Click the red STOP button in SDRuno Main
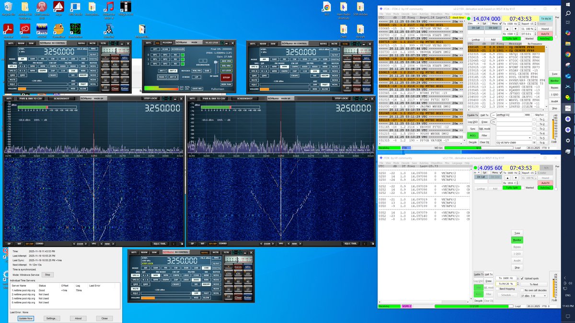The width and height of the screenshot is (575, 323). 226,78
